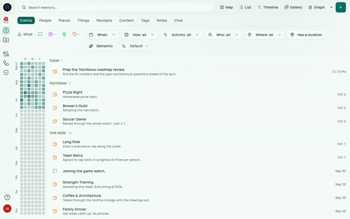Switch to the People tab

[x=45, y=21]
